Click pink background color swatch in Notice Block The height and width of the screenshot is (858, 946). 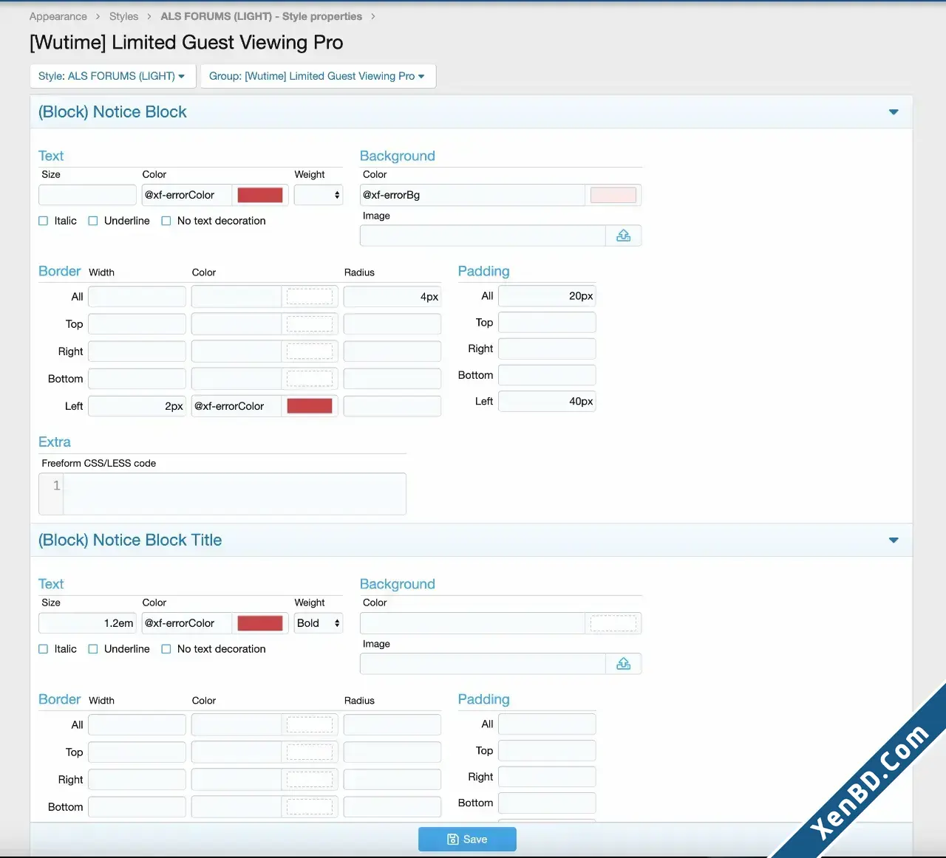613,195
